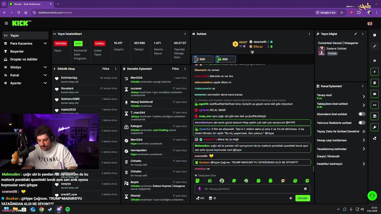
Task: Toggle Abonelere özel sohbet switch
Action: point(362,114)
